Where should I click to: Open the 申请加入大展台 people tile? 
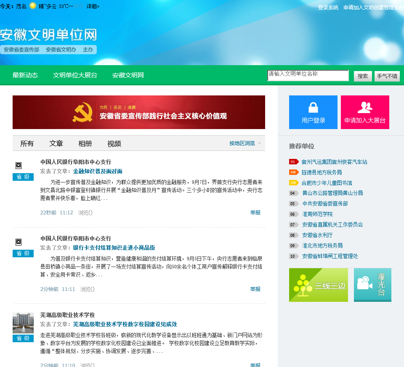click(x=365, y=112)
